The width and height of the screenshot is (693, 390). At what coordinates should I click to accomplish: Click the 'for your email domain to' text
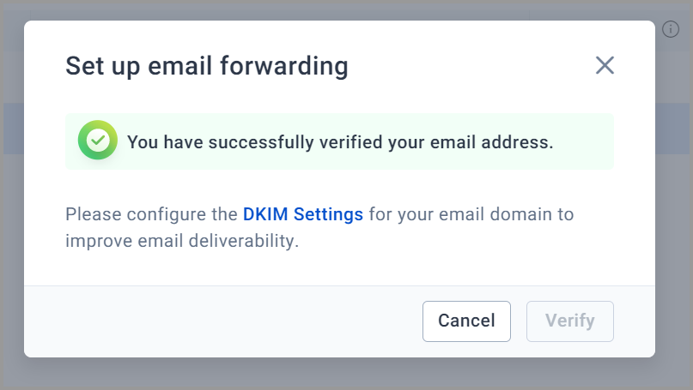coord(471,214)
